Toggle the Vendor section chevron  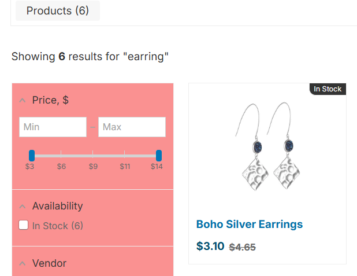(23, 264)
